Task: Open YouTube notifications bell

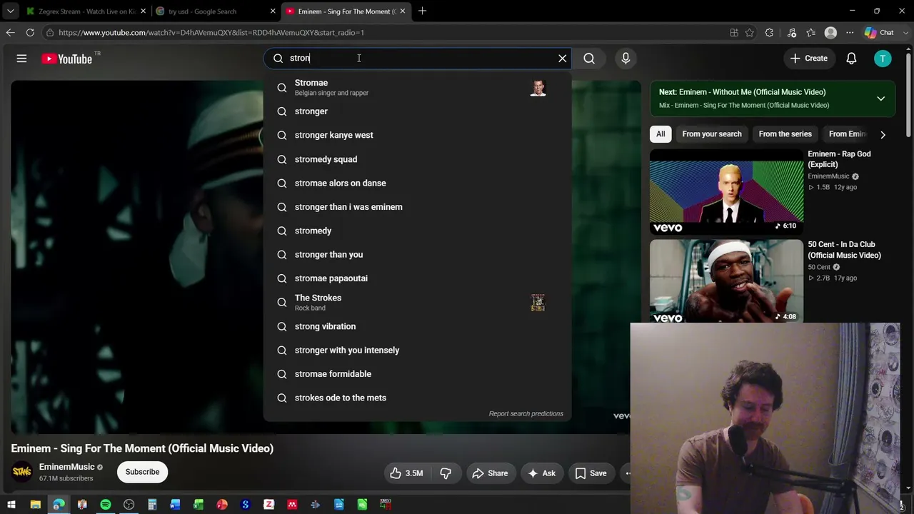Action: 851,59
